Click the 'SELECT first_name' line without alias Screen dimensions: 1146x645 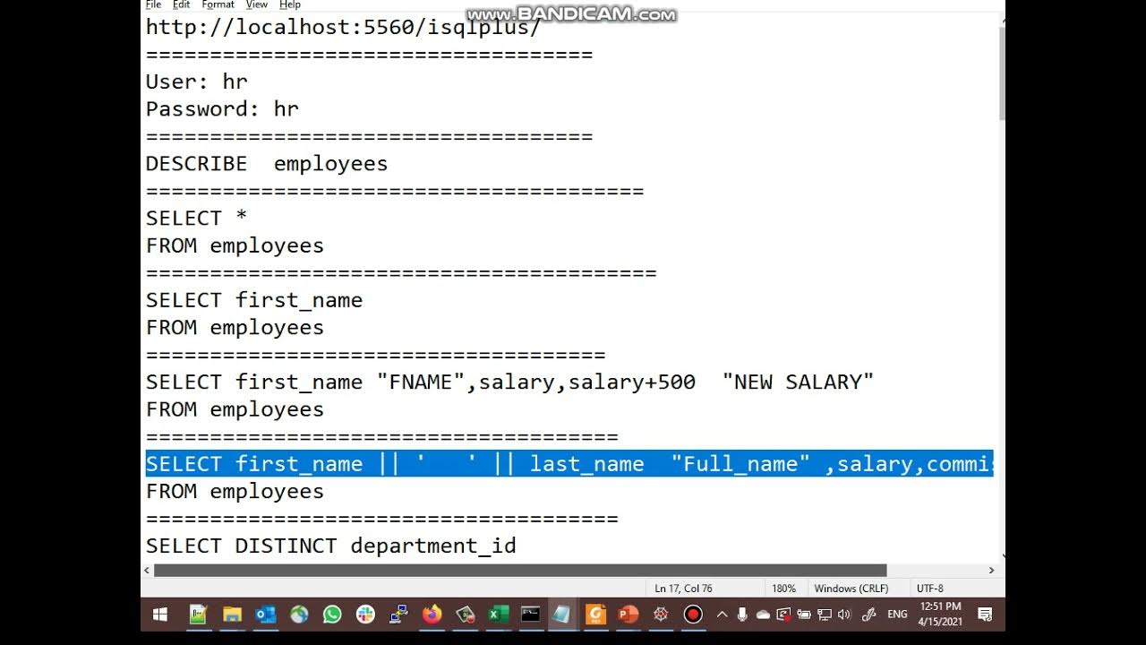[x=254, y=300]
